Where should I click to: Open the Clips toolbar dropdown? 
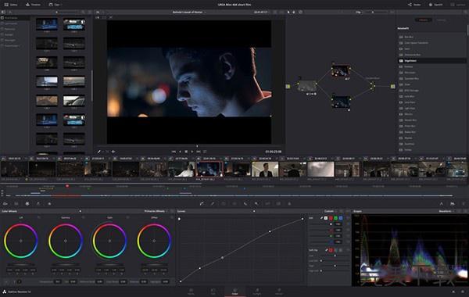click(x=55, y=5)
